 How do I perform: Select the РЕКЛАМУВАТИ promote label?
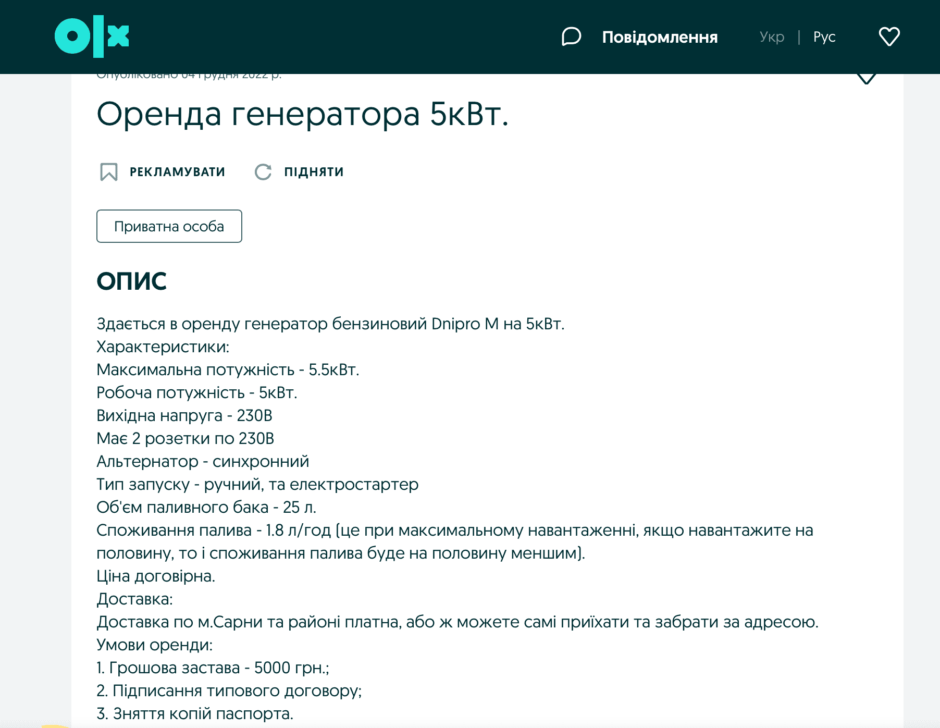click(177, 172)
